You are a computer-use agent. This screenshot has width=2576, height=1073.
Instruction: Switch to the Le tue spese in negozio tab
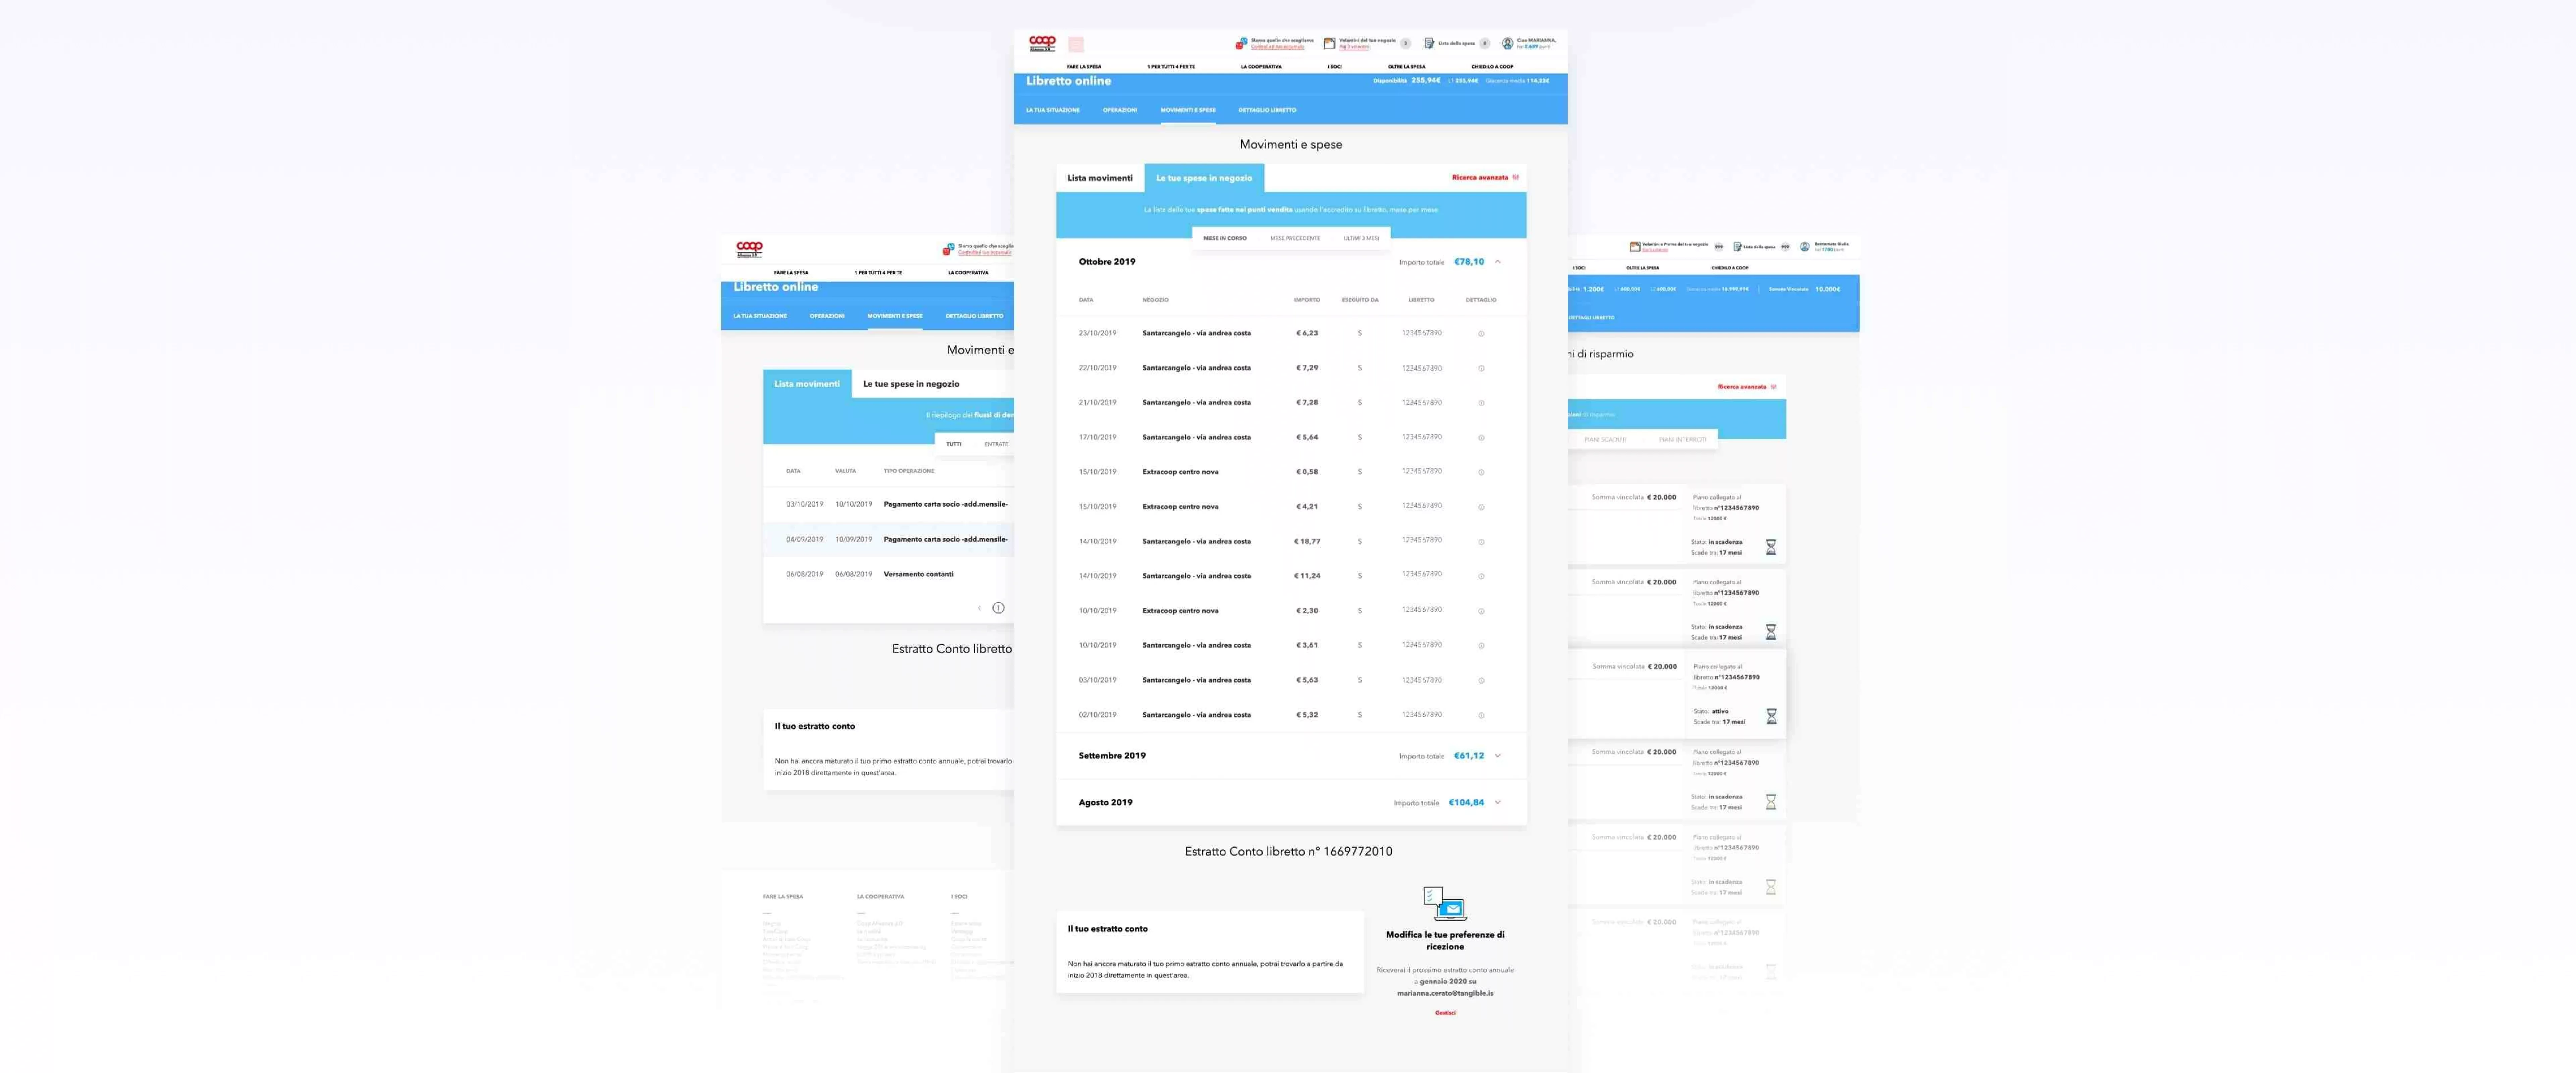(1204, 176)
